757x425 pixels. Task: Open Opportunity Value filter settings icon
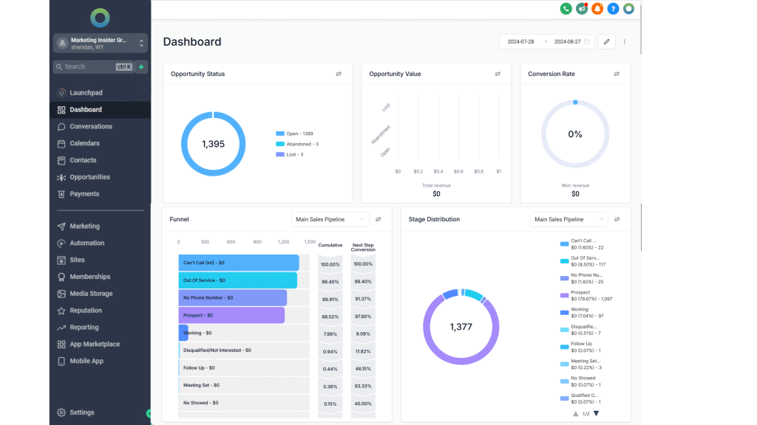(498, 74)
